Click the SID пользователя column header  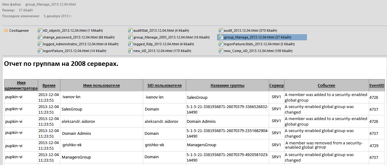tap(164, 85)
